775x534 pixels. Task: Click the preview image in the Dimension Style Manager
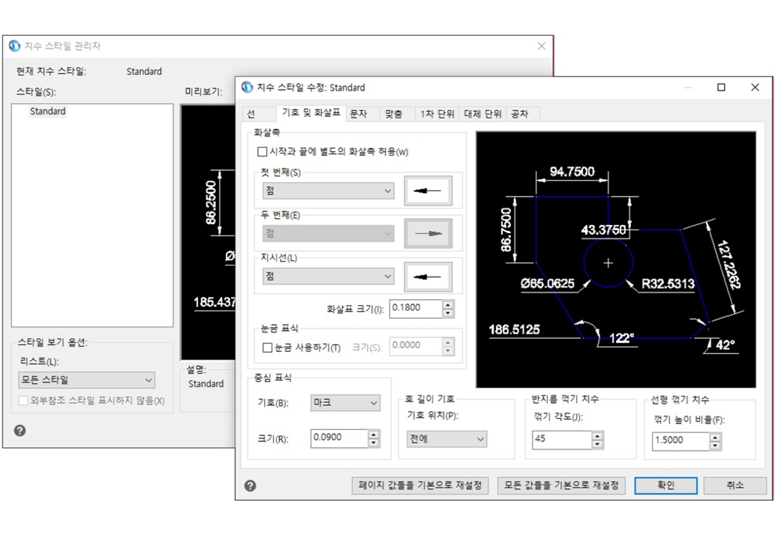pos(208,232)
